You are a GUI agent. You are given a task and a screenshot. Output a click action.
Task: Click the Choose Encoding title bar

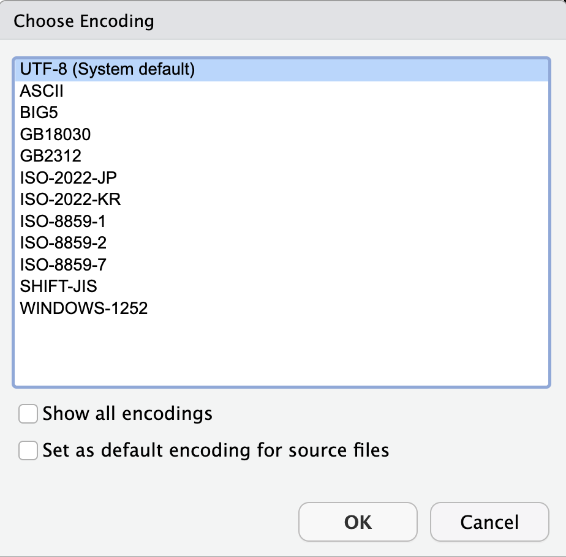point(283,21)
